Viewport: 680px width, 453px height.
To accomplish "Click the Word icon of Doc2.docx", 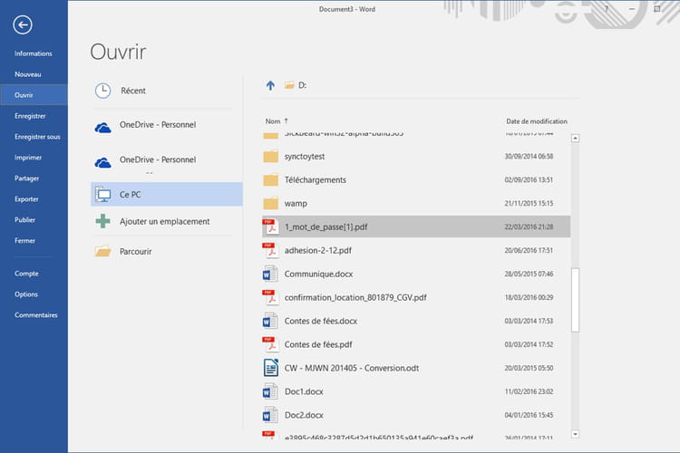I will [270, 415].
